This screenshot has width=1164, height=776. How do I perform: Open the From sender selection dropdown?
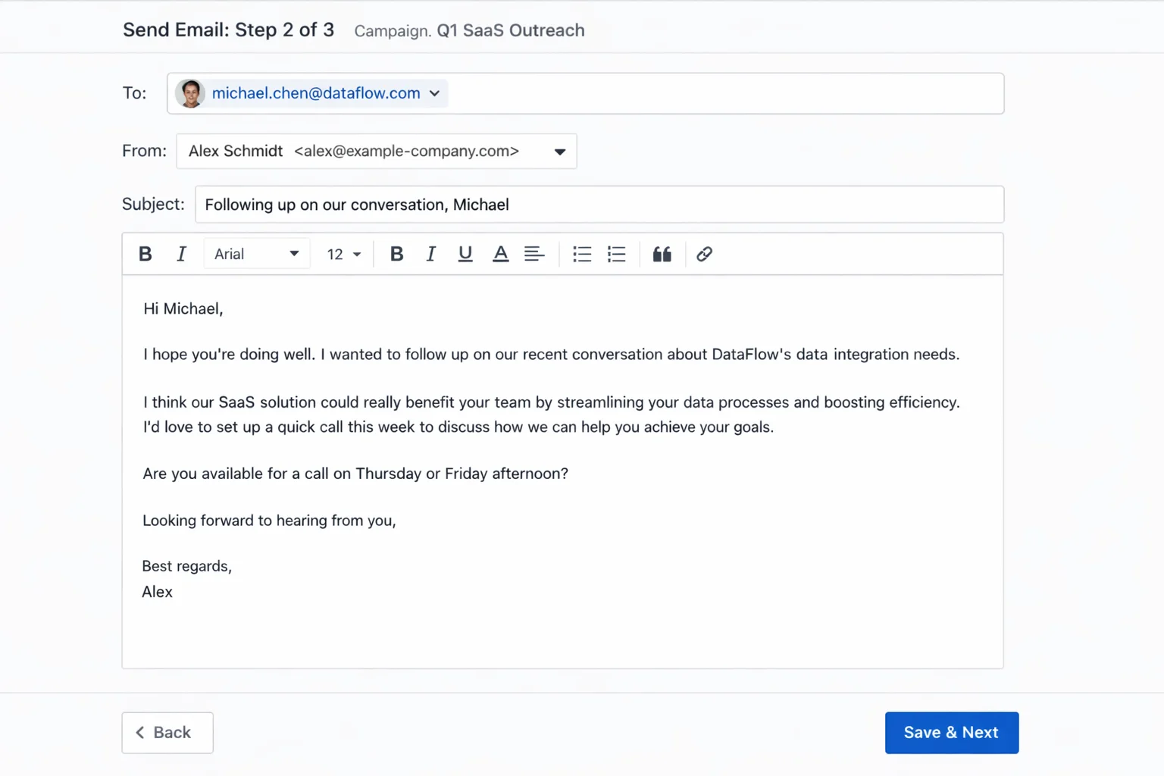tap(559, 152)
